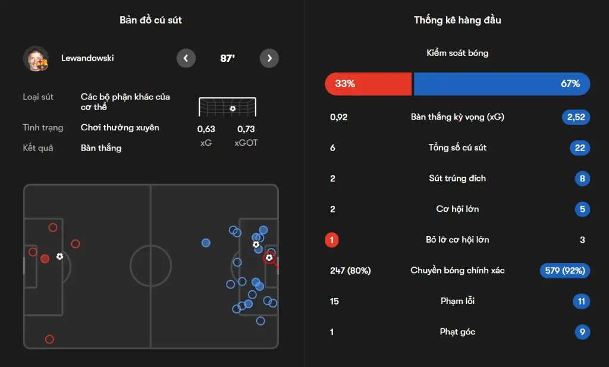This screenshot has width=609, height=367.
Task: Click the red circle badge for missed big chances
Action: (x=332, y=240)
